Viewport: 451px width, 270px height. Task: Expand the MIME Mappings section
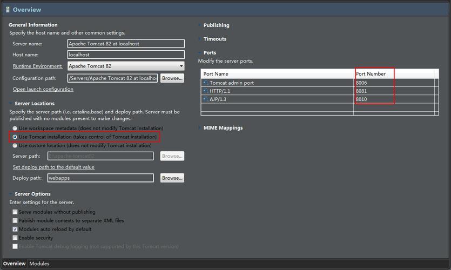[199, 127]
